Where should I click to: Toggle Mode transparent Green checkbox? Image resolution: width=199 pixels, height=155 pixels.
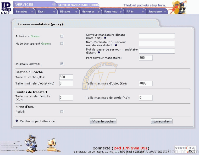(x=62, y=44)
